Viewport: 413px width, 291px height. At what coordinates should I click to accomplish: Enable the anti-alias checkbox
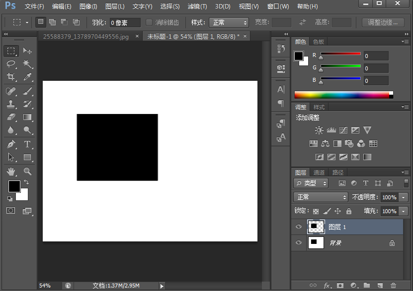[149, 23]
